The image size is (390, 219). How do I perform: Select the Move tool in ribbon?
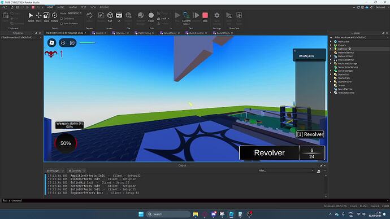38,17
